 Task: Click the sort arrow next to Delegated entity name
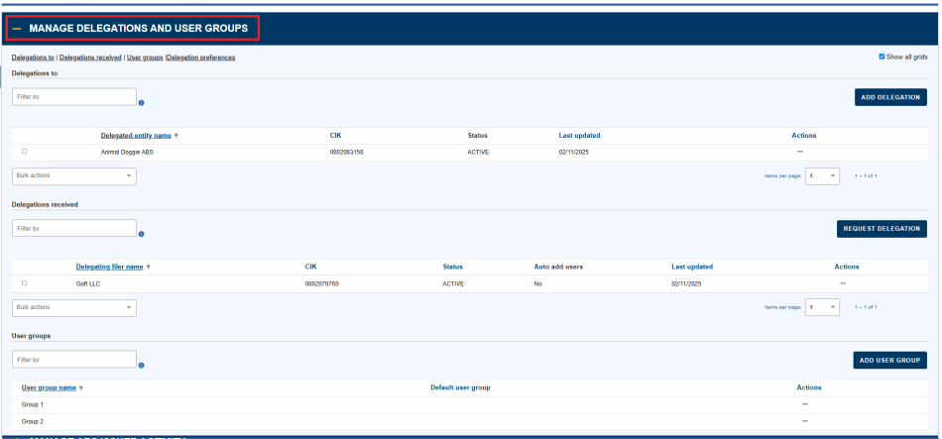(177, 136)
